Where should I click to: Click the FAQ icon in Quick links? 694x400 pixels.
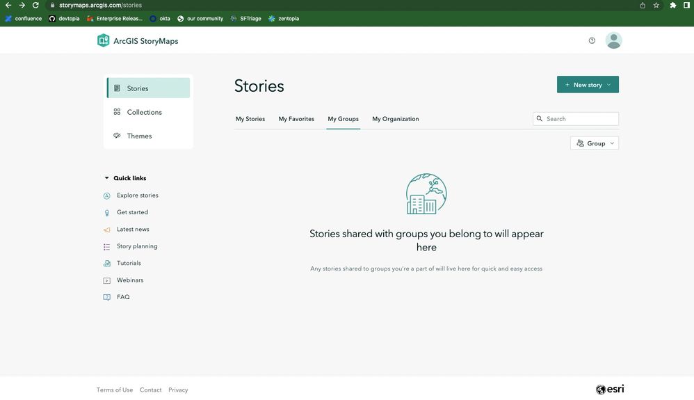[x=106, y=297]
